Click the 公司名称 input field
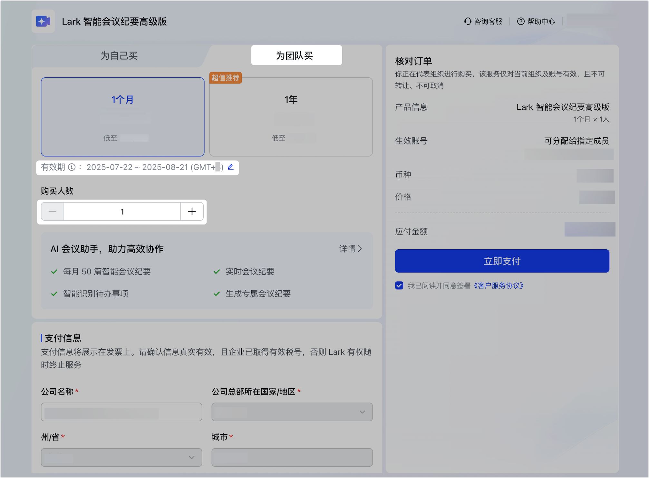The image size is (649, 478). pos(121,412)
